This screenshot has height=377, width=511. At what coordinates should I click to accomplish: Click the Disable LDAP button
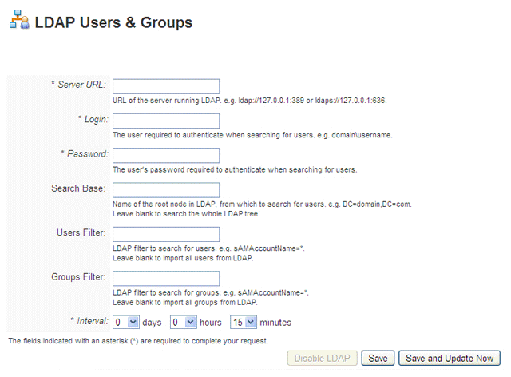(323, 358)
